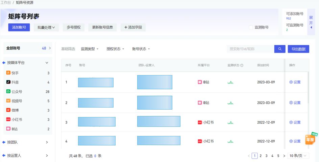The width and height of the screenshot is (319, 162).
Task: Go to page 4
Action: pyautogui.click(x=272, y=156)
